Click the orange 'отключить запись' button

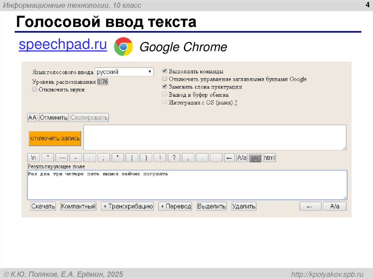(x=55, y=138)
